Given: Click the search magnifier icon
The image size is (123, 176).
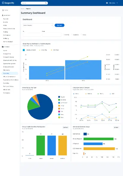Looking at the screenshot, I should click(x=46, y=3).
